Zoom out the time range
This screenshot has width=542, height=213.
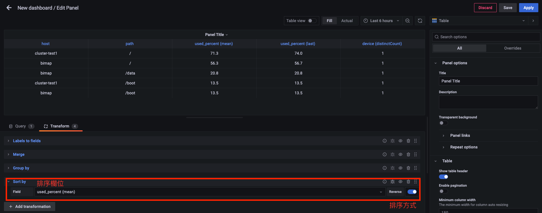408,21
